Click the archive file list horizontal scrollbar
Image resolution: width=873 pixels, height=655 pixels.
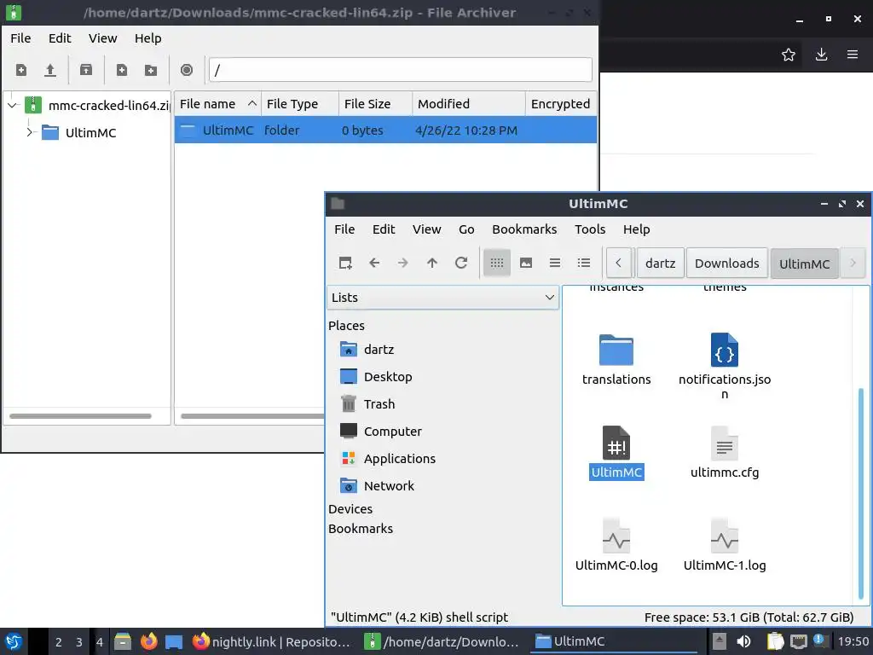pyautogui.click(x=252, y=416)
